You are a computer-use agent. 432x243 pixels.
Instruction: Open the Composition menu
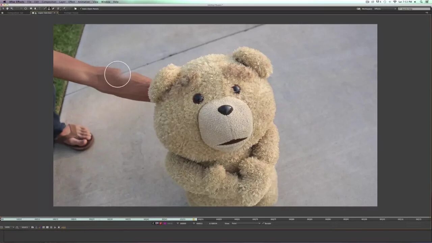tap(49, 2)
